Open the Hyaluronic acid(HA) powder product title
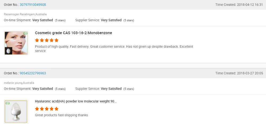The image size is (266, 124). coord(76,101)
